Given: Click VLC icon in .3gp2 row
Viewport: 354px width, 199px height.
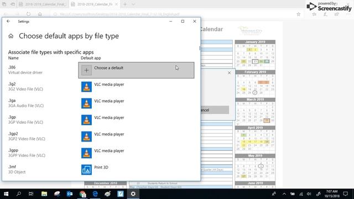Looking at the screenshot, I should (x=86, y=137).
